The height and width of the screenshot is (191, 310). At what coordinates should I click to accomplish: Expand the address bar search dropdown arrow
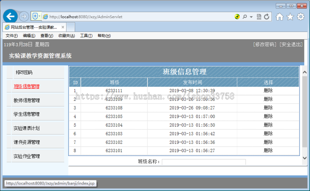coord(251,17)
